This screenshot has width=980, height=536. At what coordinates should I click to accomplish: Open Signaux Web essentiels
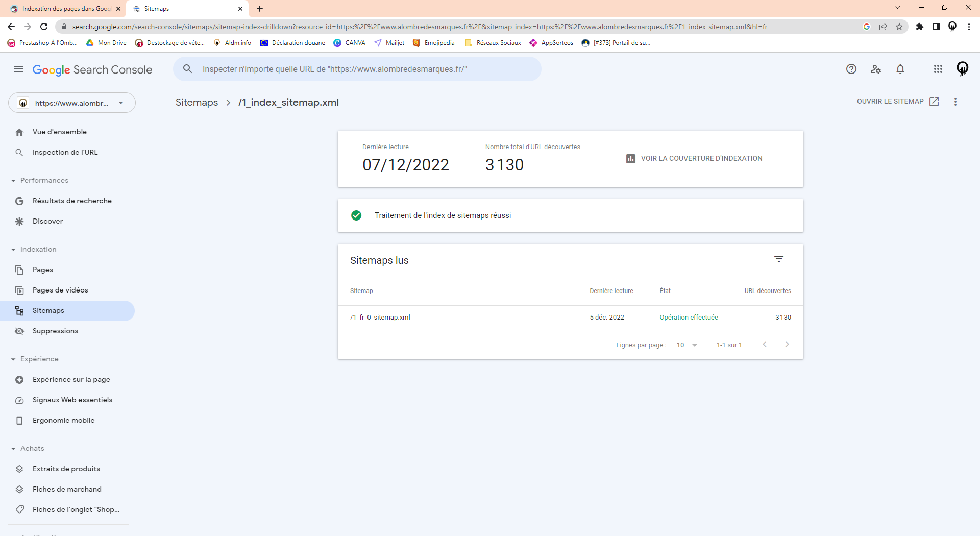(x=67, y=400)
